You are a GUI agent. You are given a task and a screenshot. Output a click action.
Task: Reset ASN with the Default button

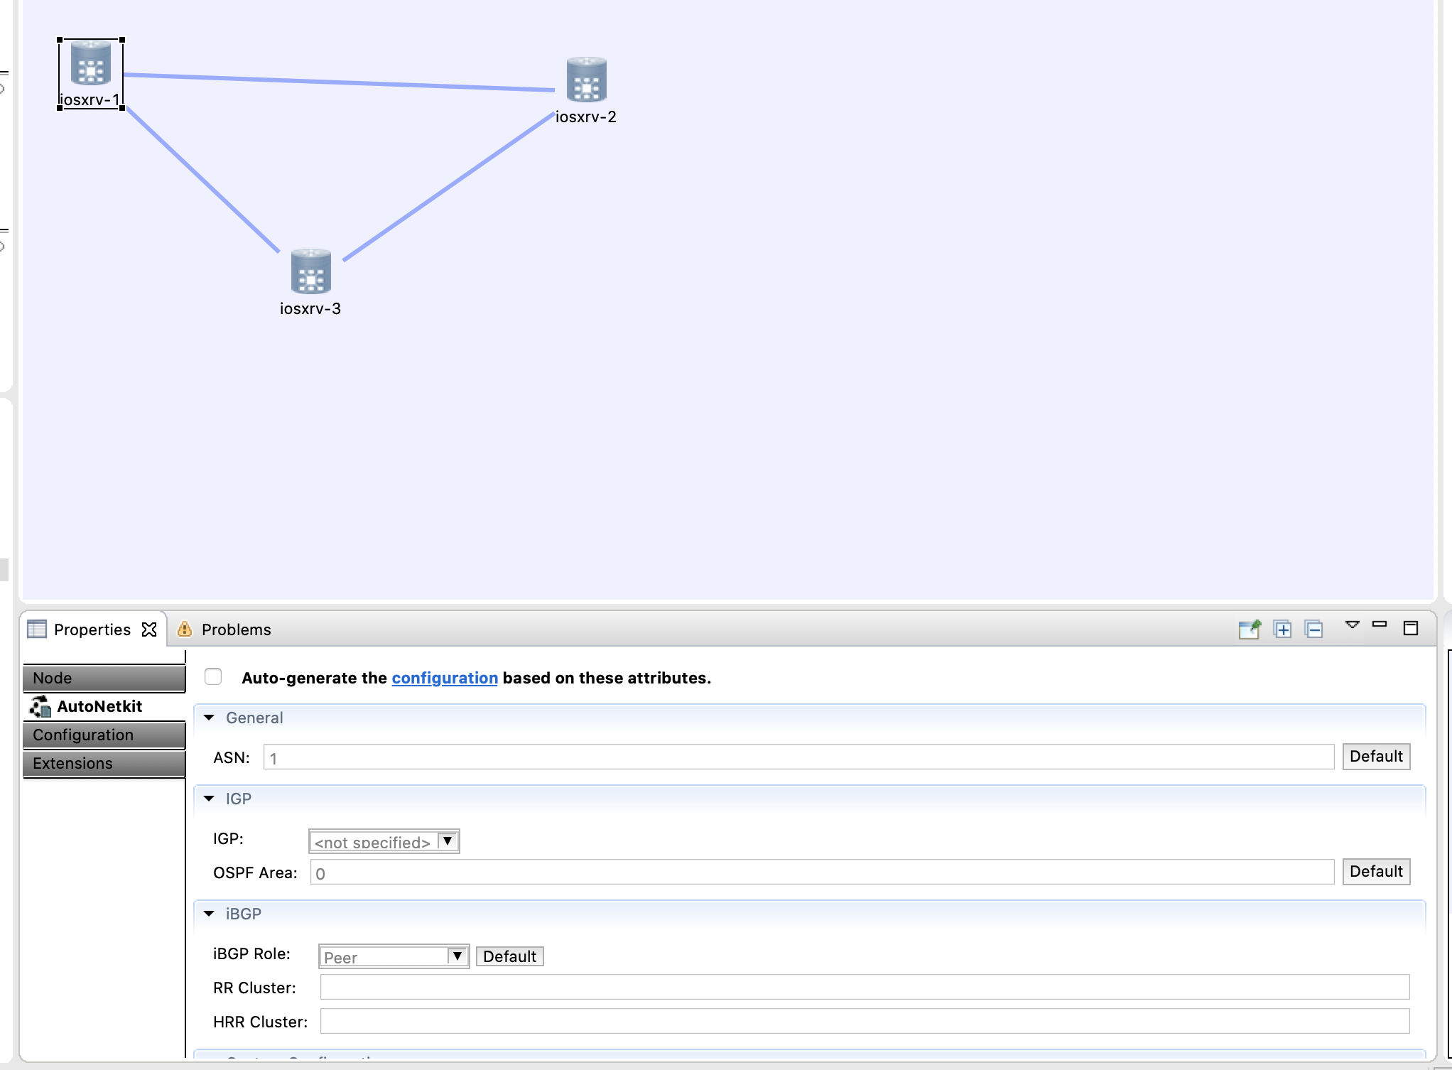tap(1375, 757)
